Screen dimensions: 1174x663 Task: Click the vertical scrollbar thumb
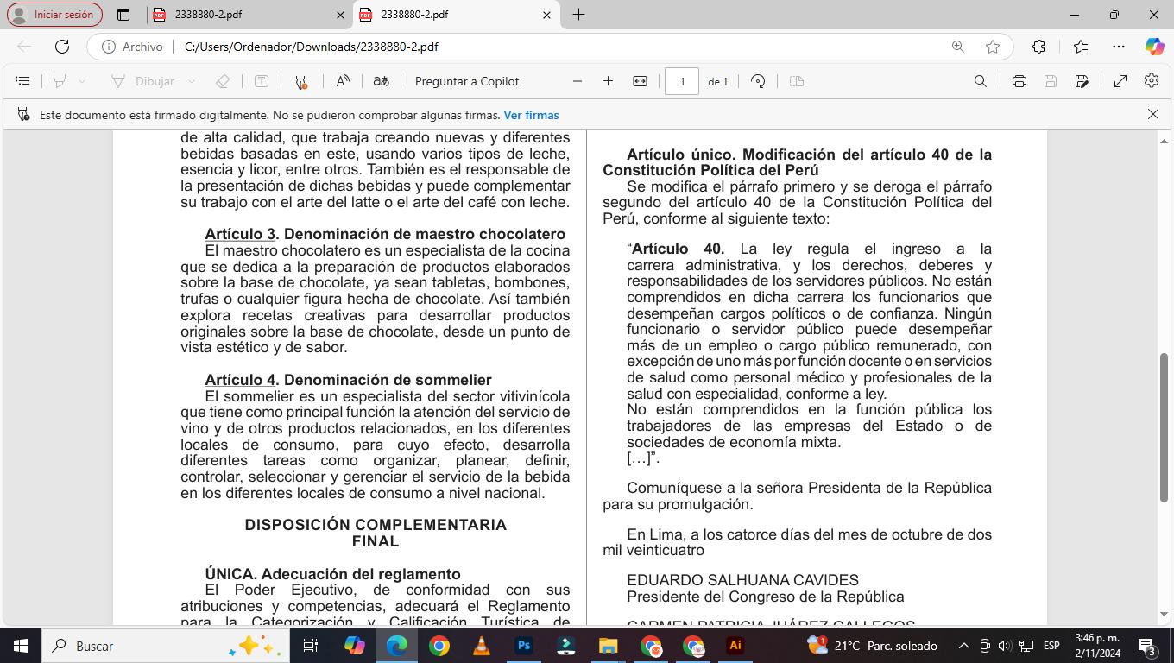[1164, 426]
